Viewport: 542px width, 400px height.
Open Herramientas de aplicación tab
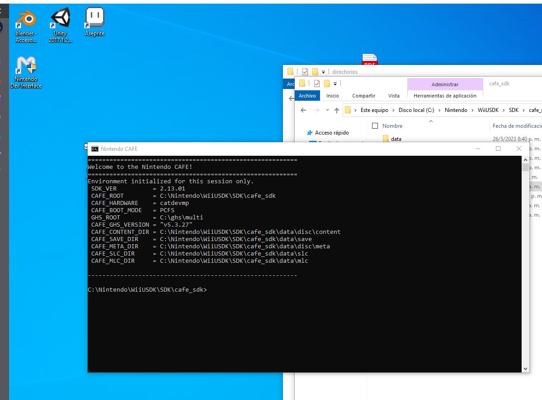pyautogui.click(x=445, y=96)
